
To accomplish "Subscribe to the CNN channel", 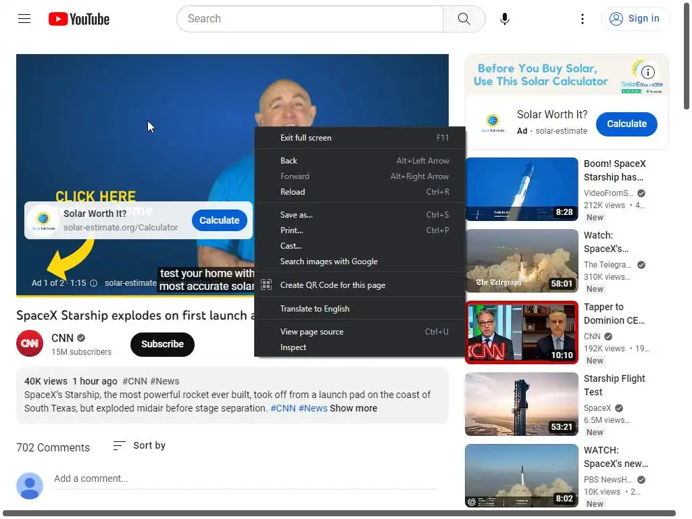I will (x=162, y=344).
